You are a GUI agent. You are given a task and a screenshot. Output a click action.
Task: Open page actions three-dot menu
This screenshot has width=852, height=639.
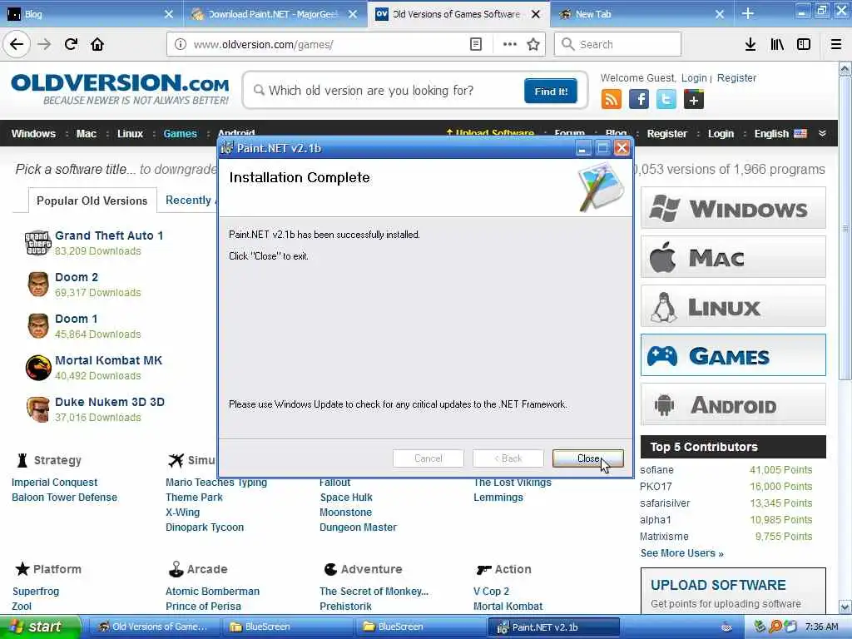[x=509, y=44]
